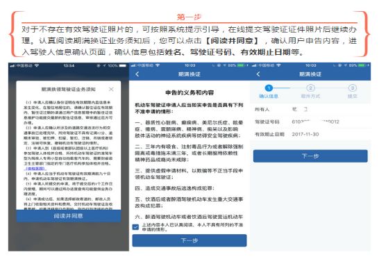Close the 期满换领驾驶证业务须知 dialog
This screenshot has height=264, width=379.
point(111,90)
